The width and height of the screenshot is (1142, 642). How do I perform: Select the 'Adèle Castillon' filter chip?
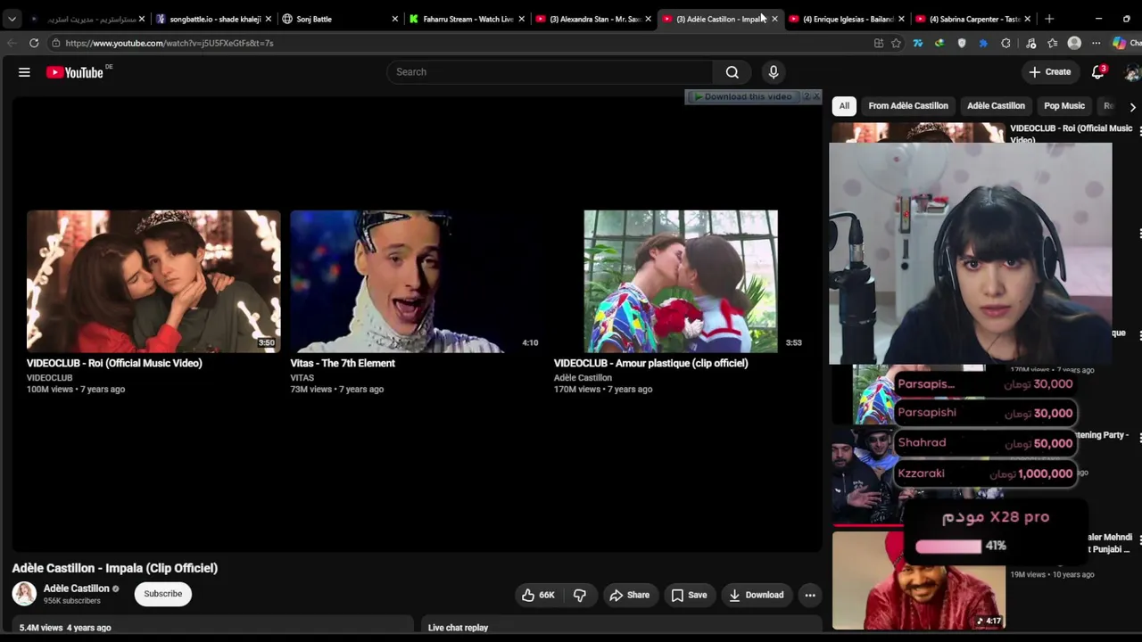(996, 106)
